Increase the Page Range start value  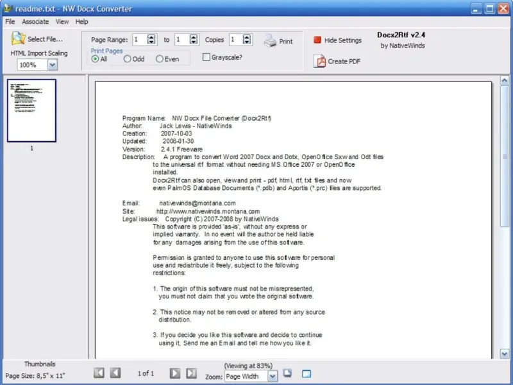(x=151, y=37)
